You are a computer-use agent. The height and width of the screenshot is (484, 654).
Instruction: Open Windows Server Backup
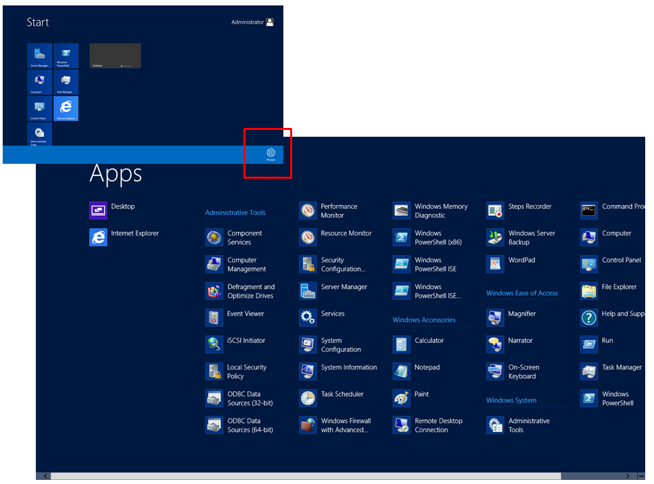tap(521, 237)
